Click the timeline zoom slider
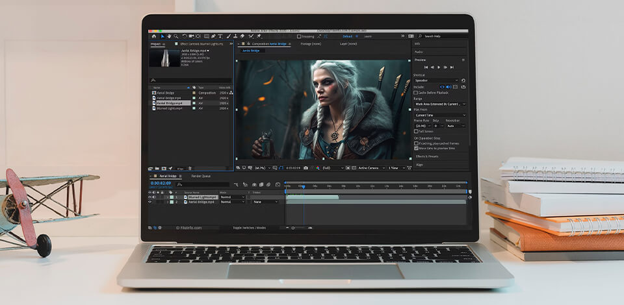This screenshot has width=624, height=305. 292,228
